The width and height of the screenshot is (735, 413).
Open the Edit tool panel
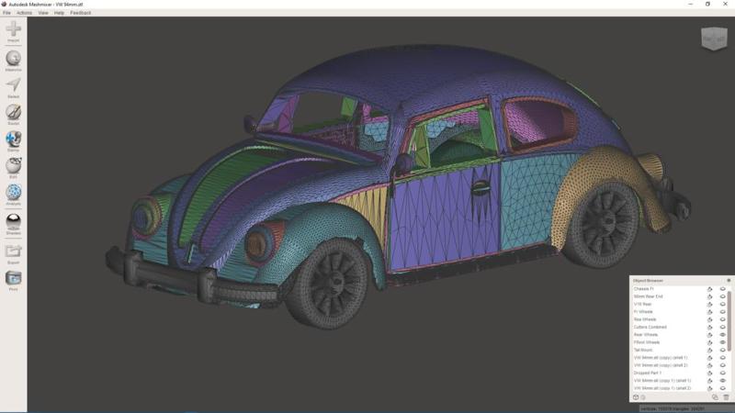[x=13, y=165]
